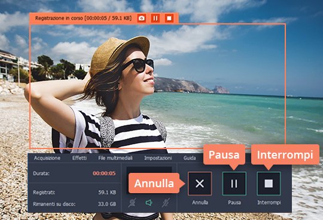This screenshot has width=323, height=220.
Task: Open the Effetti menu
Action: [80, 158]
